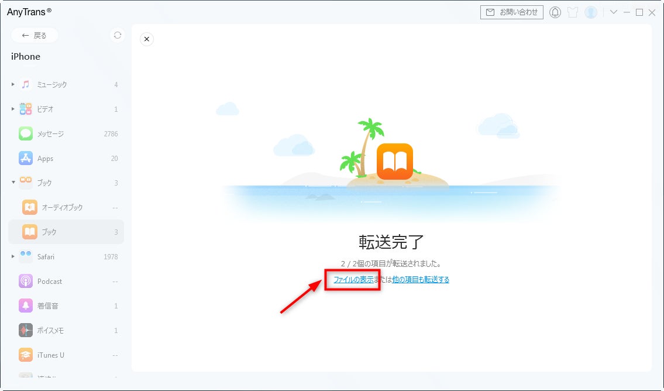Click the Messages count 2786
664x391 pixels.
coord(111,134)
